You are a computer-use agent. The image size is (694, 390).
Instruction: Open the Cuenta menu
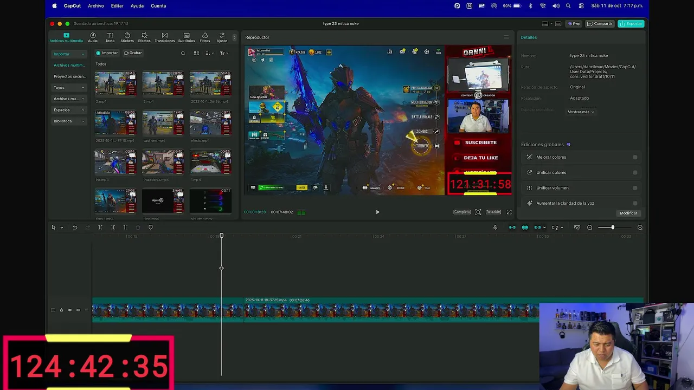tap(158, 6)
